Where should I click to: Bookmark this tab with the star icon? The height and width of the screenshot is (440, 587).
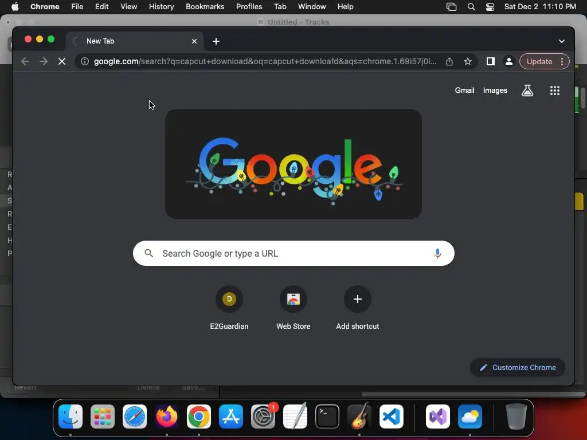pos(468,61)
